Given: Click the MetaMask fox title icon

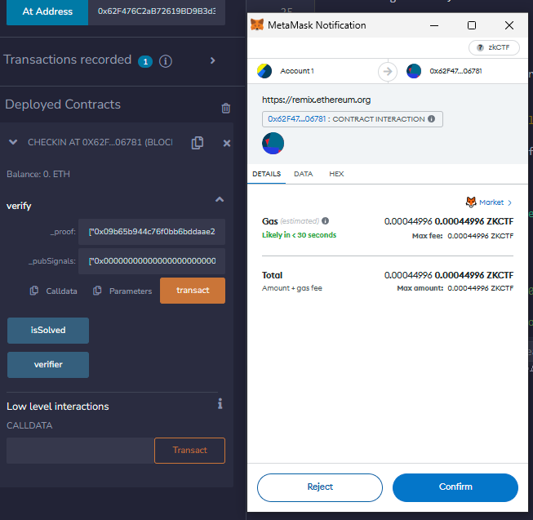Looking at the screenshot, I should pos(257,25).
